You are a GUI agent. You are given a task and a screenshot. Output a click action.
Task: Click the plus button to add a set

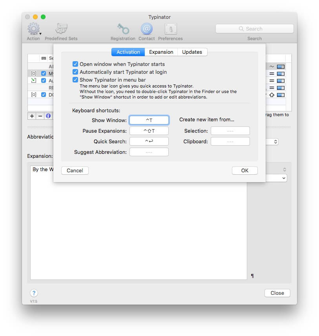[32, 116]
